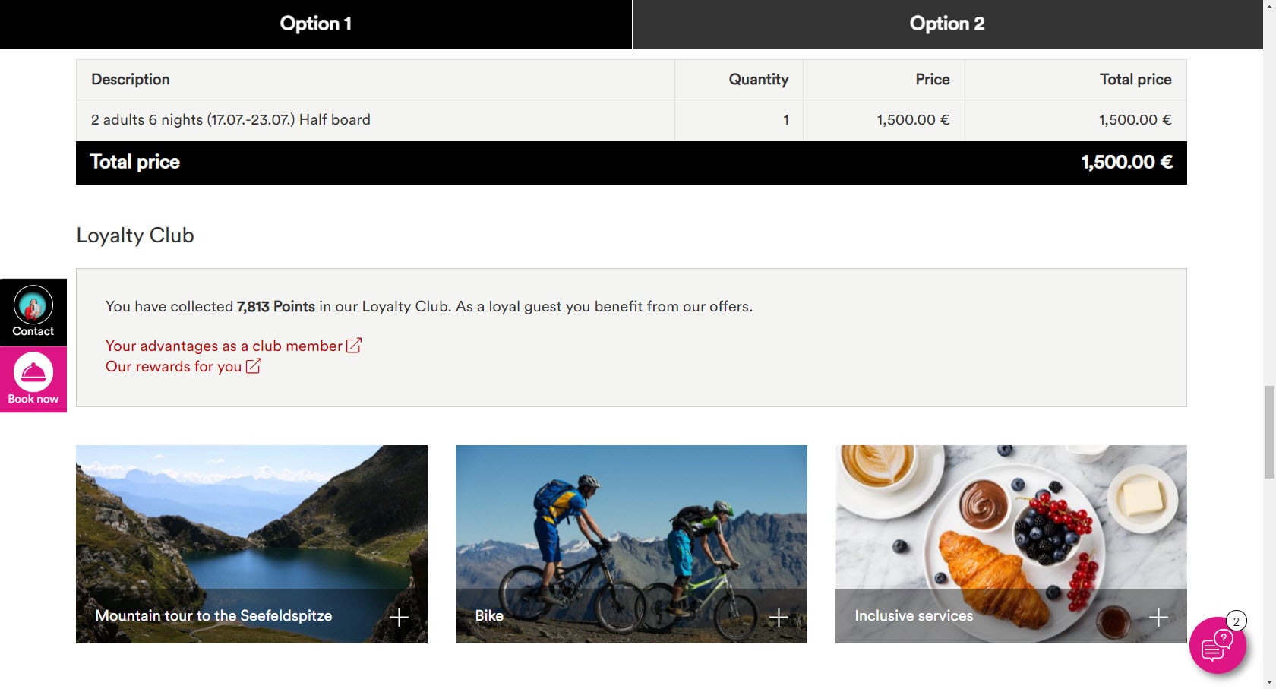Switch to the Option 1 tab
The height and width of the screenshot is (689, 1276).
click(x=316, y=24)
